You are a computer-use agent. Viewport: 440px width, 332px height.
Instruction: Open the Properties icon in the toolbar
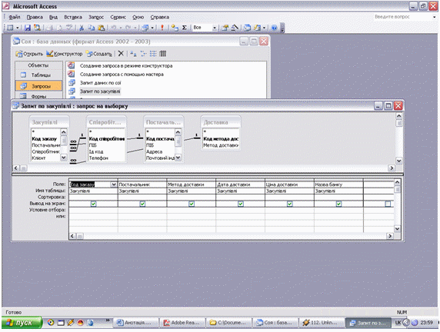pos(225,28)
